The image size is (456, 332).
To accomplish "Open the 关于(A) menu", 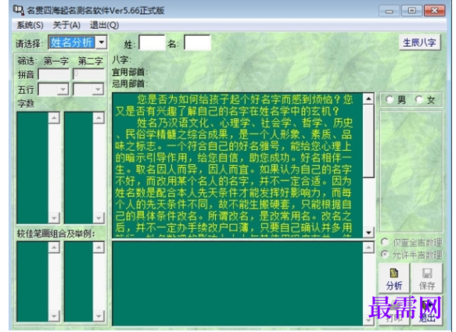I will [x=66, y=25].
